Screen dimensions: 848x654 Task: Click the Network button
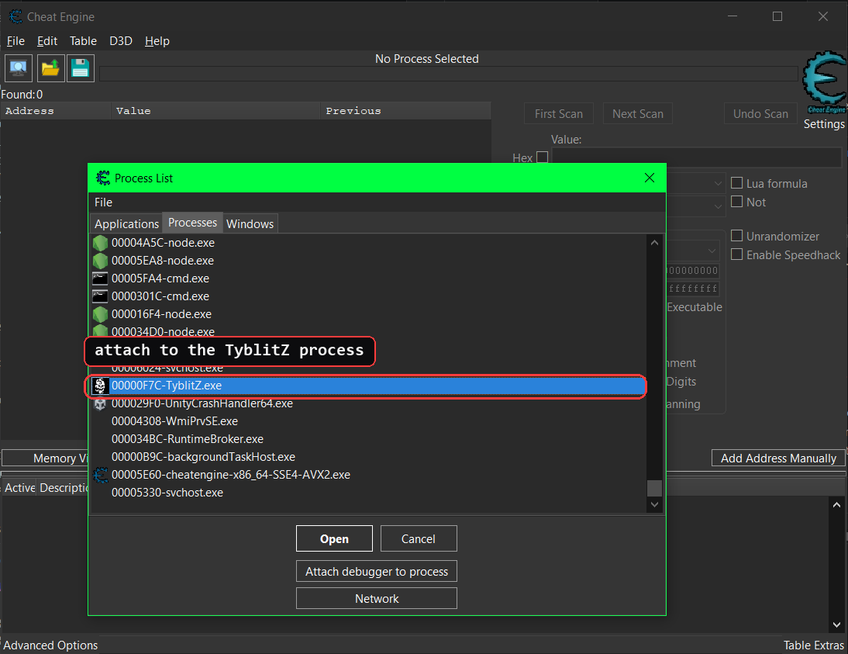click(x=377, y=598)
